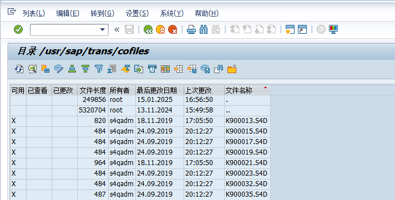
Task: Click the First Page icon
Action: [235, 30]
